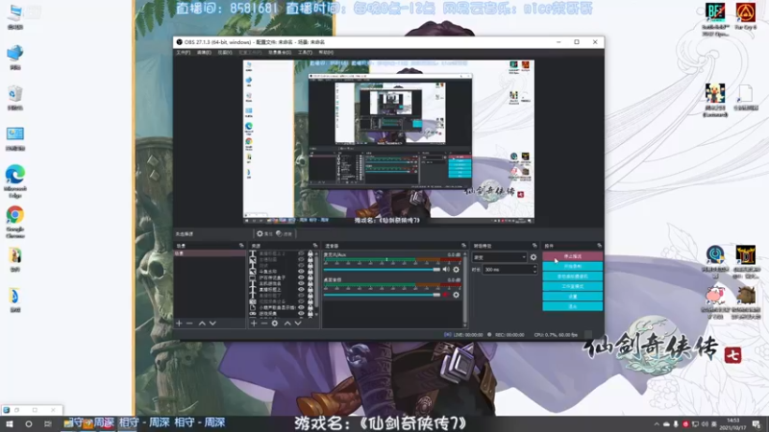Open scene transition properties gear
The image size is (769, 432).
tap(533, 257)
